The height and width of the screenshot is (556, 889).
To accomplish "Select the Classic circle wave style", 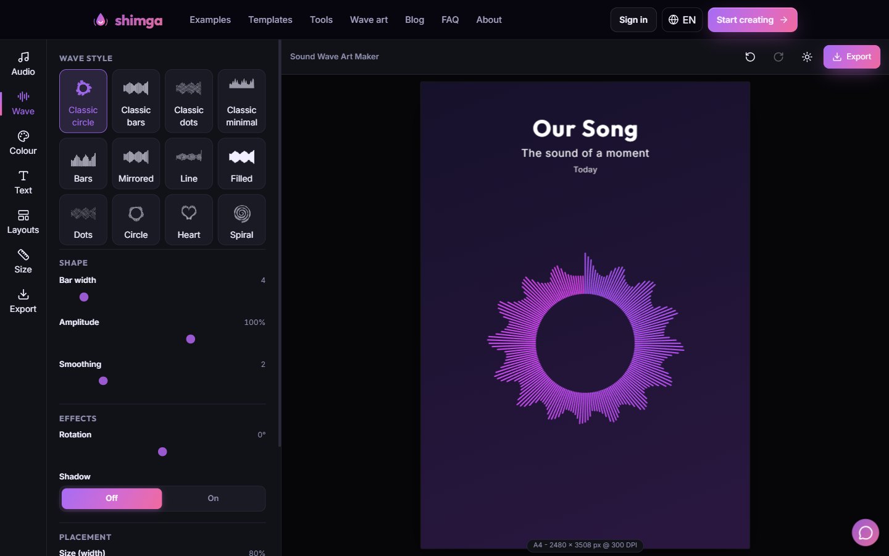I will [83, 101].
